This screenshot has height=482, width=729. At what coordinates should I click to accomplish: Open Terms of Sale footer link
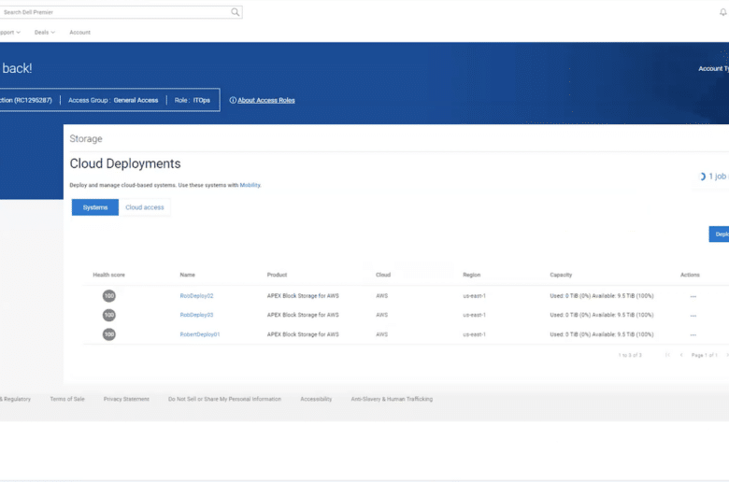click(67, 399)
